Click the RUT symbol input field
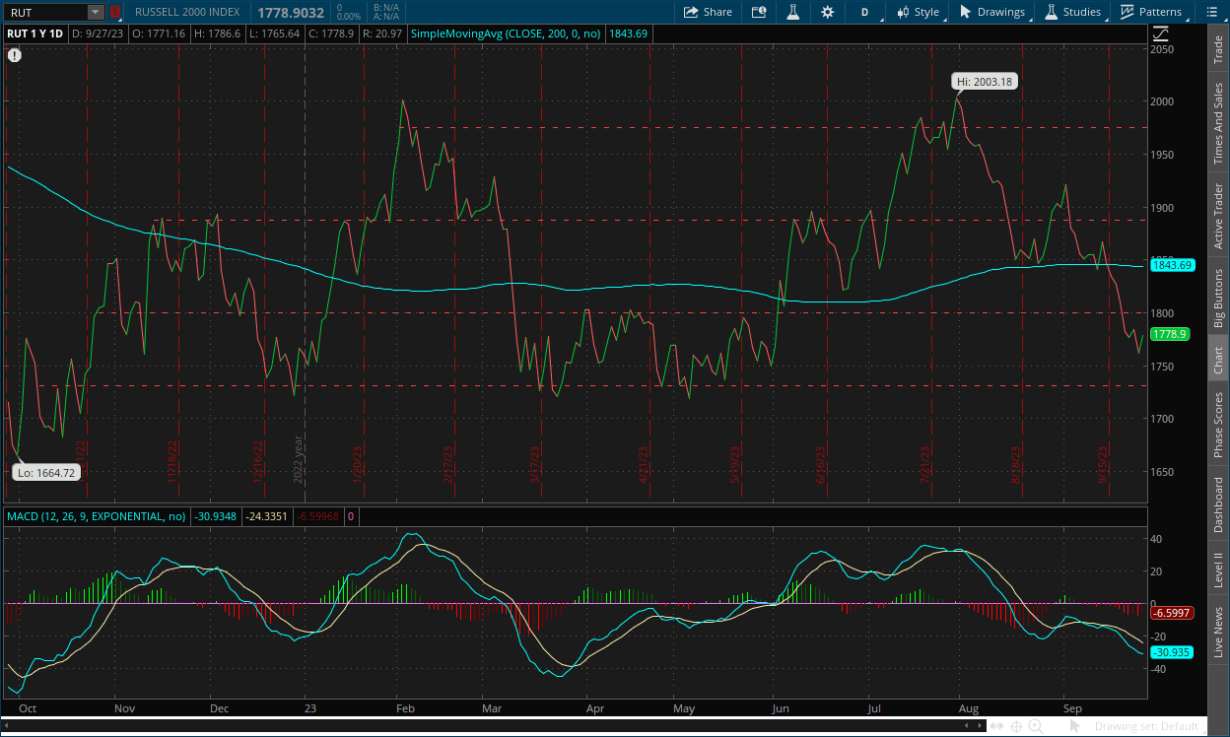This screenshot has width=1230, height=737. (x=45, y=12)
